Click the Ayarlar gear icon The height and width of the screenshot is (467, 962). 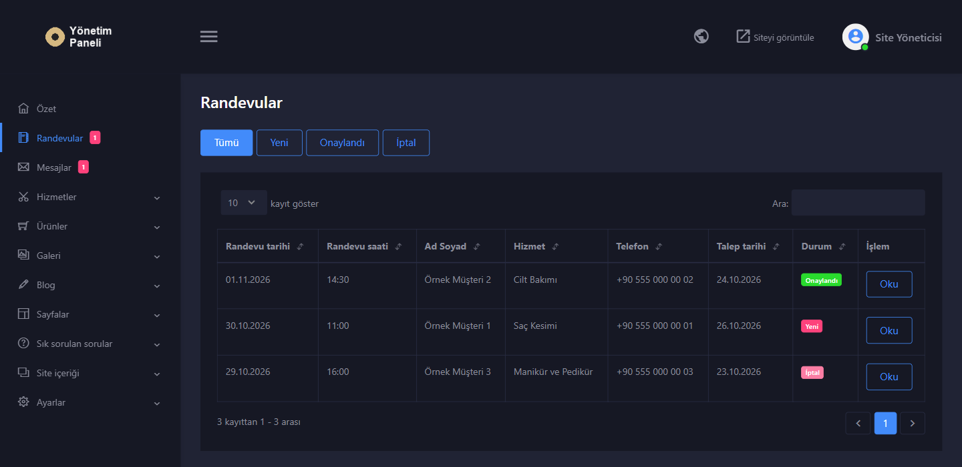24,402
